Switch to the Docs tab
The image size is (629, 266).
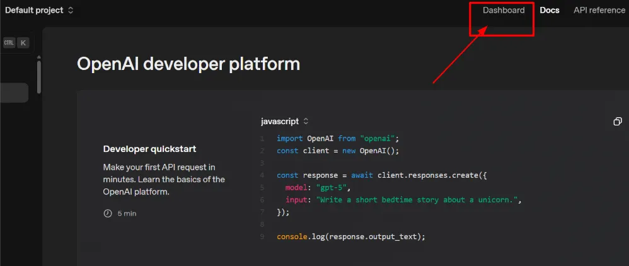(x=550, y=10)
